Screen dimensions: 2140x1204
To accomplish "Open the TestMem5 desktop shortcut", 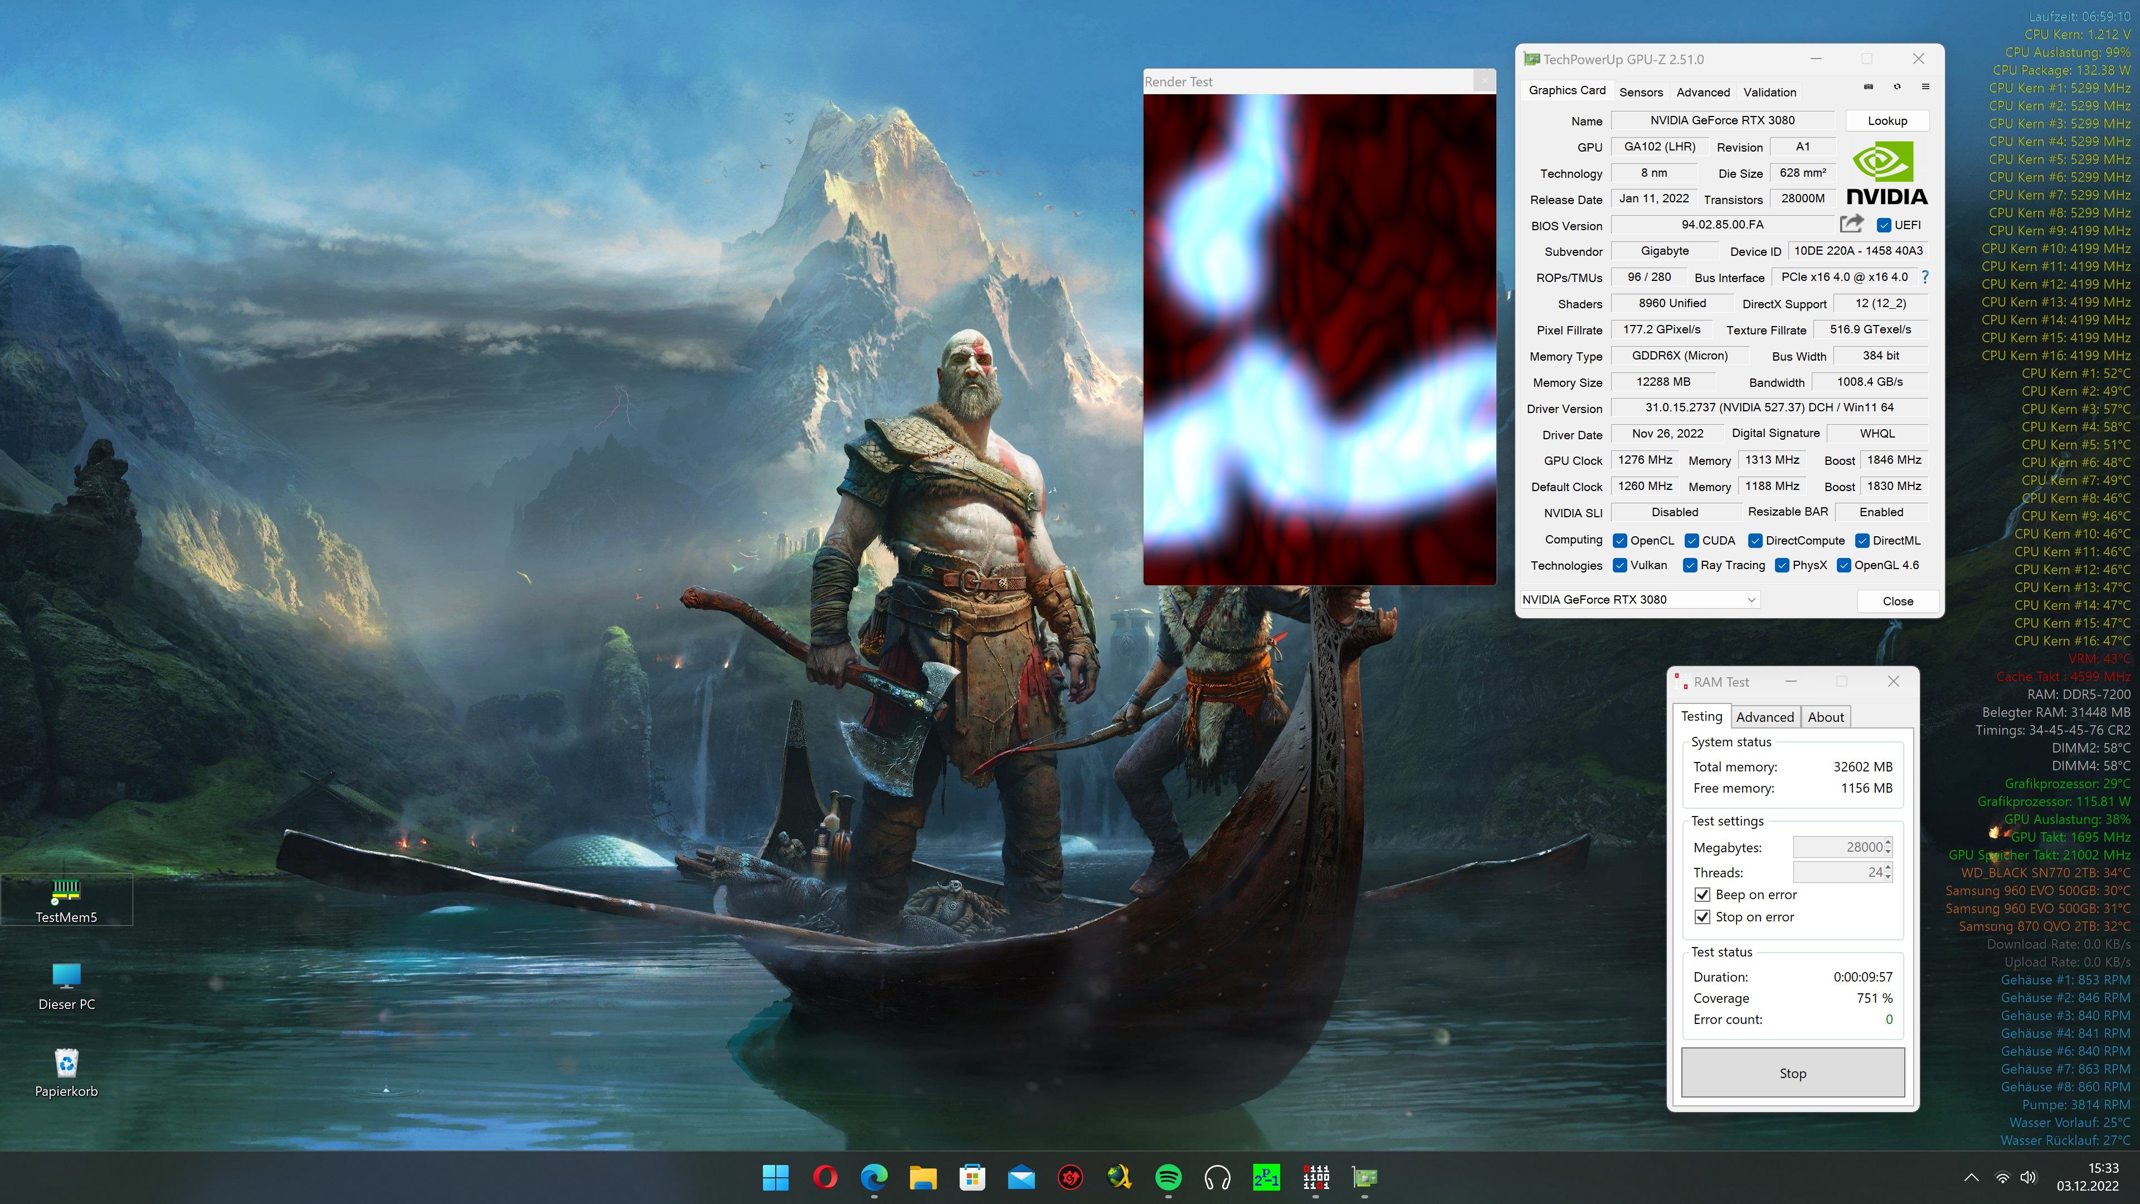I will tap(66, 900).
